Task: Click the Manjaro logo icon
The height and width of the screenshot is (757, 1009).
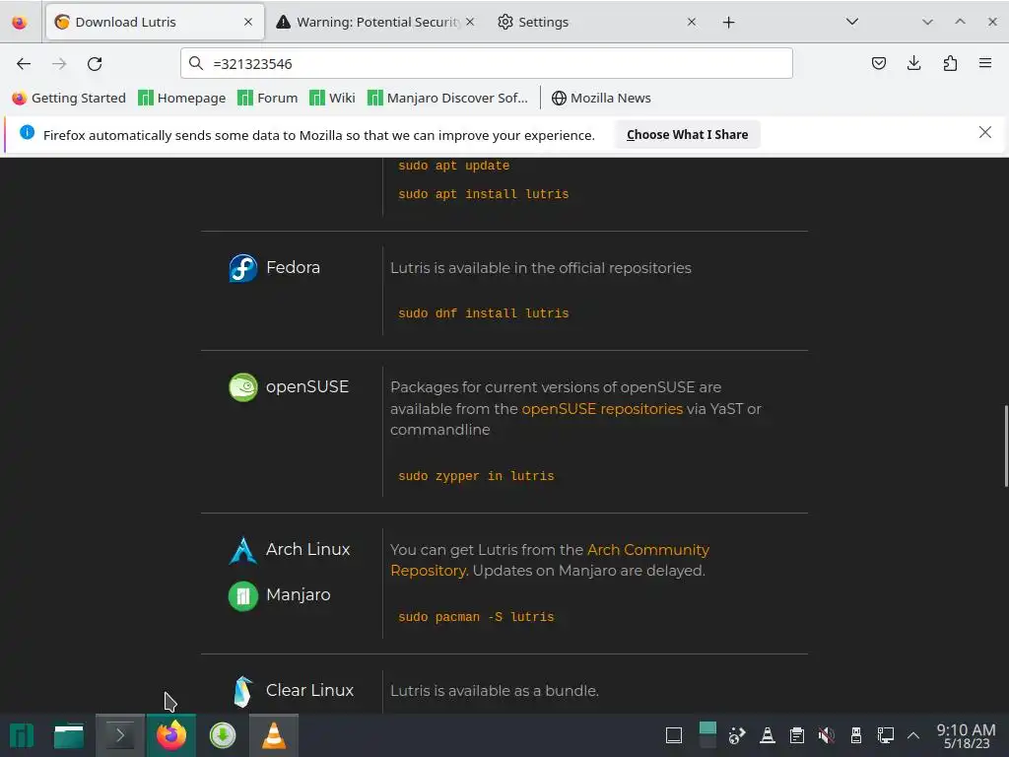Action: coord(243,596)
